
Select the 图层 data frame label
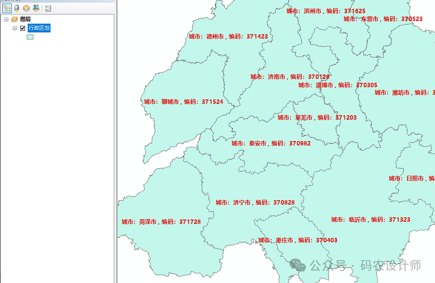pos(25,20)
